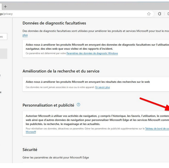
Task: Select the 'Amélioration de la recherche et du service' heading
Action: 61,71
